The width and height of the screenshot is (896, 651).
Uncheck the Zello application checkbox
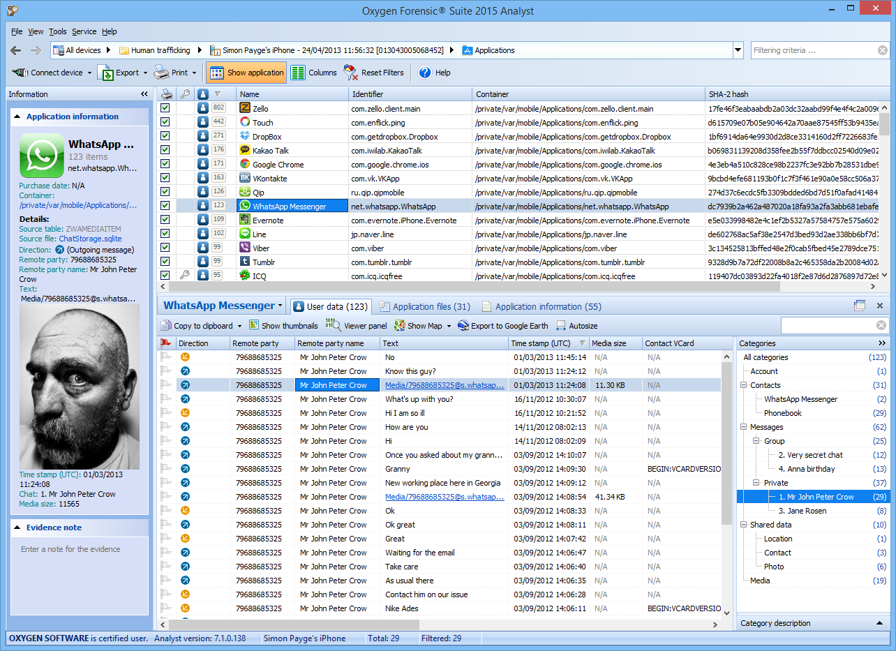pos(165,108)
